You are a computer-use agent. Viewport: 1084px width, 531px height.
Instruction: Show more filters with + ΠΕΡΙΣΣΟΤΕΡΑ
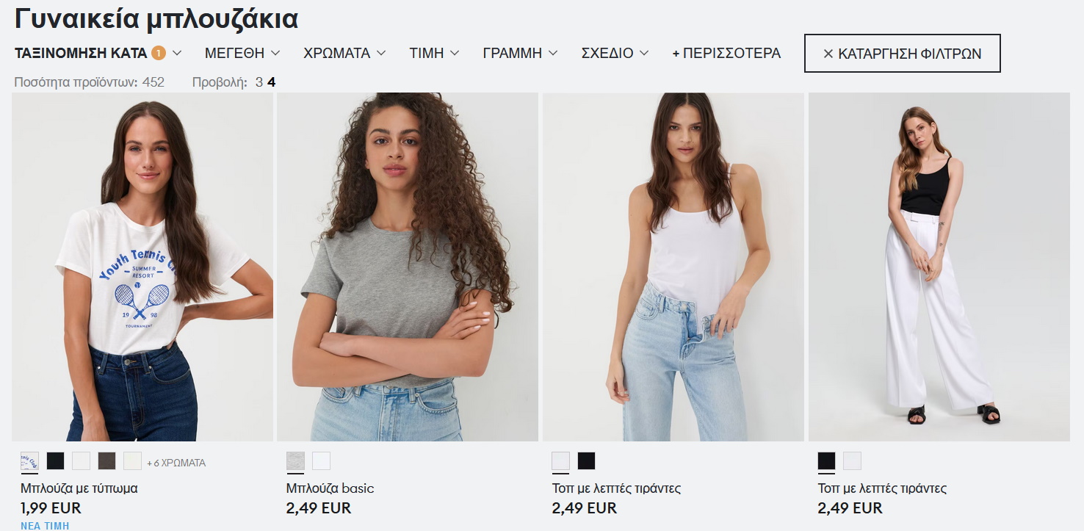pyautogui.click(x=726, y=53)
